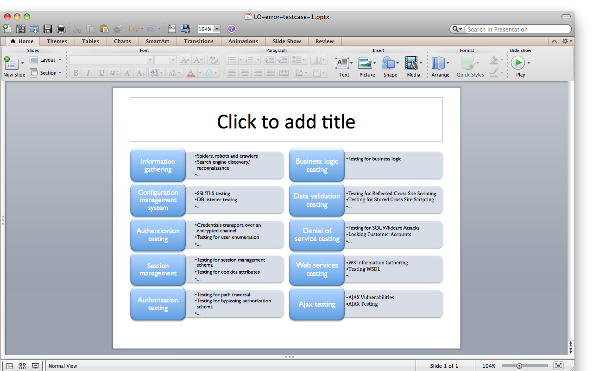Expand the zoom percentage dropdown
This screenshot has height=371, width=593.
pyautogui.click(x=216, y=28)
